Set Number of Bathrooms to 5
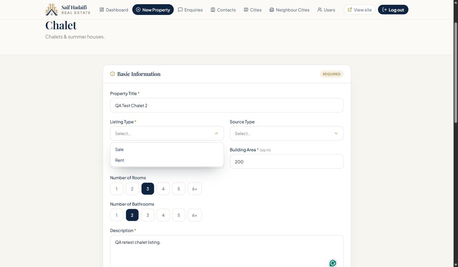This screenshot has height=267, width=458. 179,215
